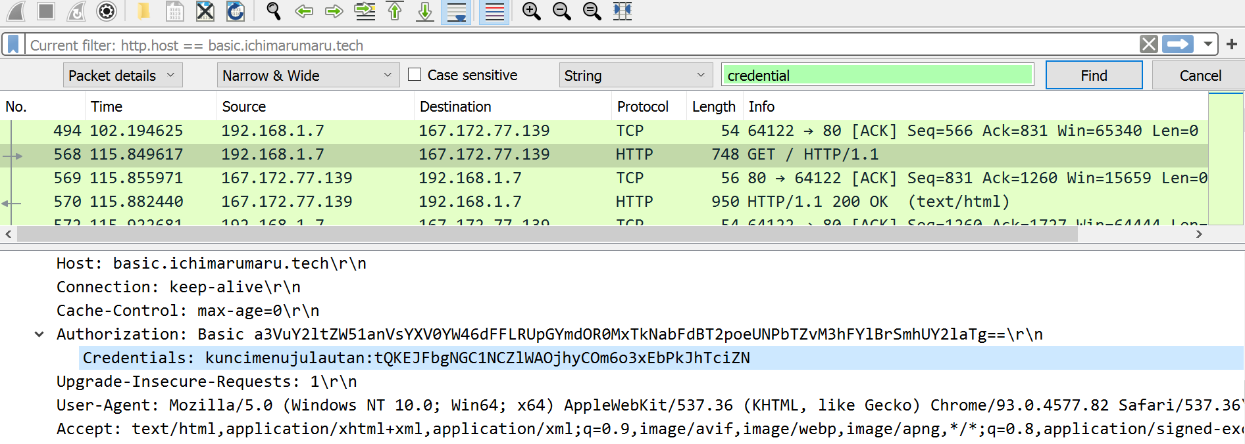
Task: Click the horizontal scrollbar right arrow
Action: pyautogui.click(x=1199, y=234)
